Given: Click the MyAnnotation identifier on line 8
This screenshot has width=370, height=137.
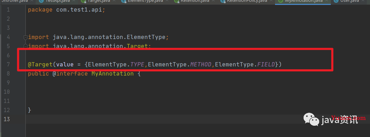Looking at the screenshot, I should tap(113, 74).
